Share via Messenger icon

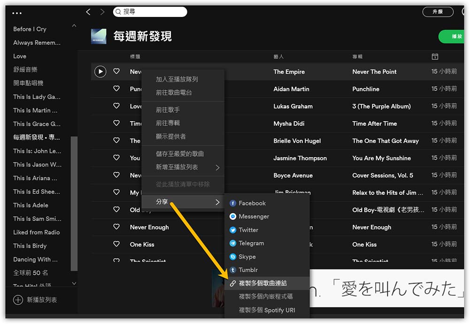tap(232, 216)
